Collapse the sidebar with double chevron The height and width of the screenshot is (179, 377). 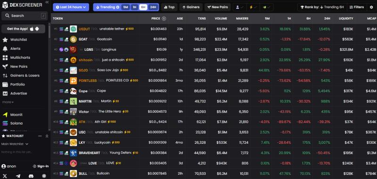47,2
